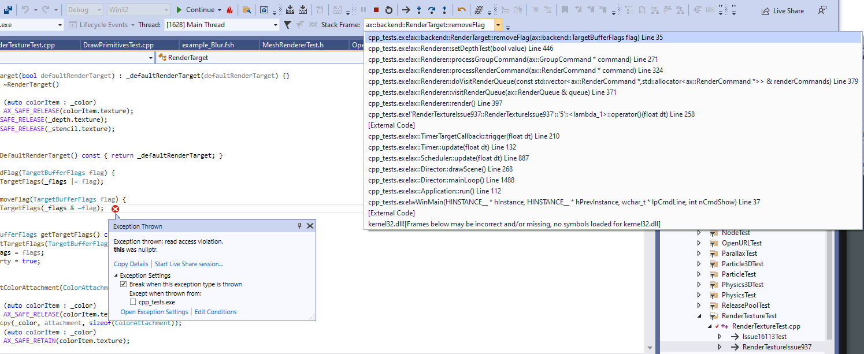Click Open Exception Settings link
This screenshot has height=354, width=864.
[153, 311]
